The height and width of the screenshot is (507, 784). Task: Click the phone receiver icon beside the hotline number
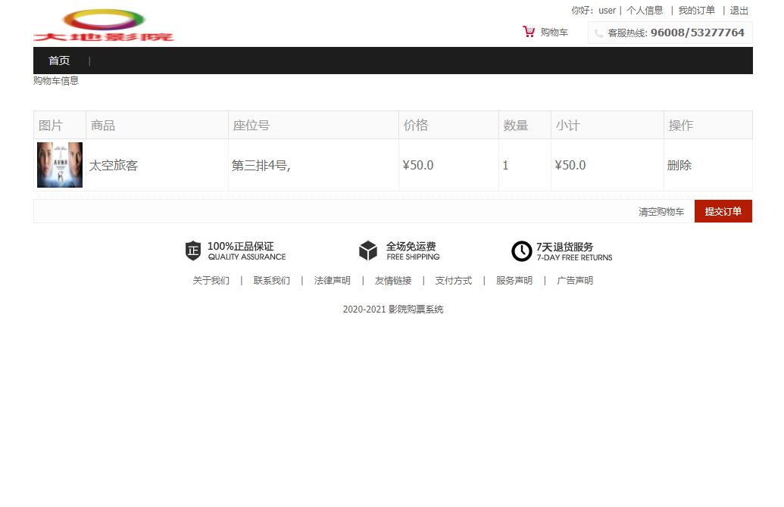[598, 33]
